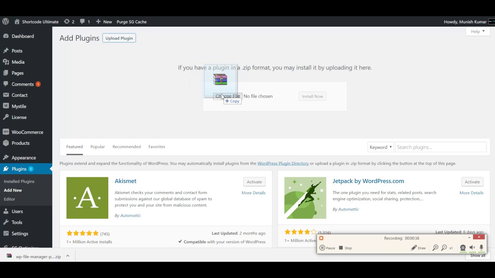
Task: Click Purge SG Cache in admin bar
Action: coord(131,22)
